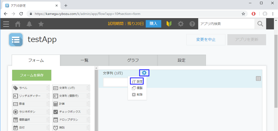Switch to the グラフ tab
278x131 pixels.
click(133, 60)
